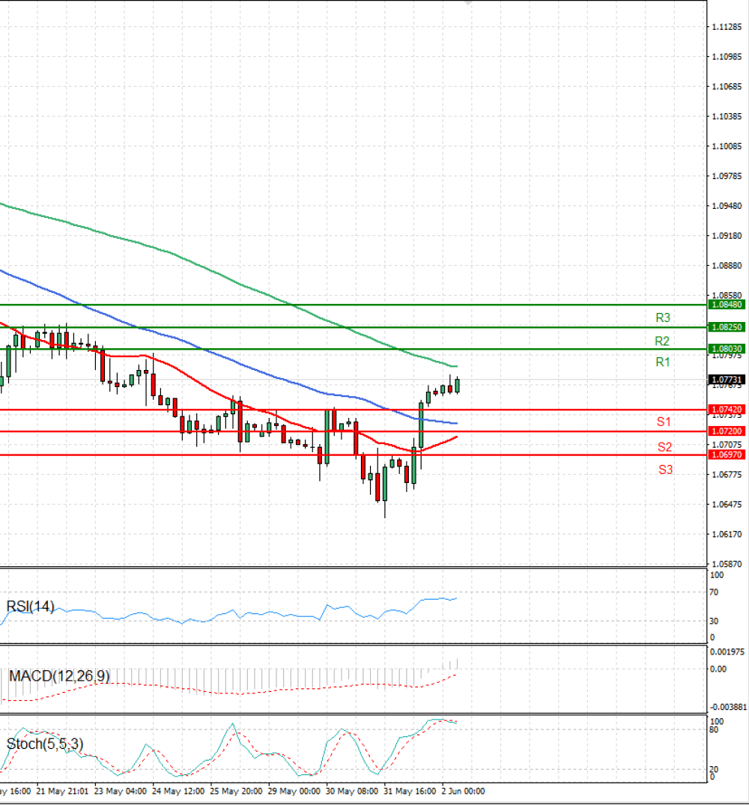The height and width of the screenshot is (805, 749).
Task: Click the 30 May 08:00 time label
Action: pyautogui.click(x=351, y=791)
